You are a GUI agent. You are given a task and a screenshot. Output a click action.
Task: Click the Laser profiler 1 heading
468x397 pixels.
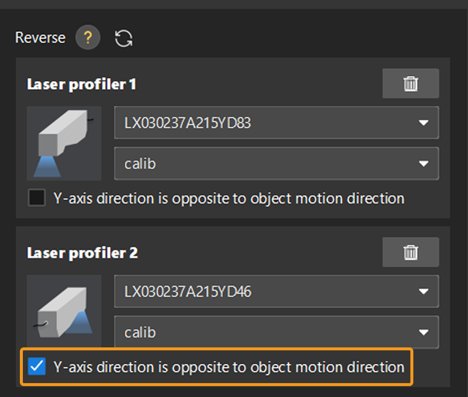click(81, 84)
